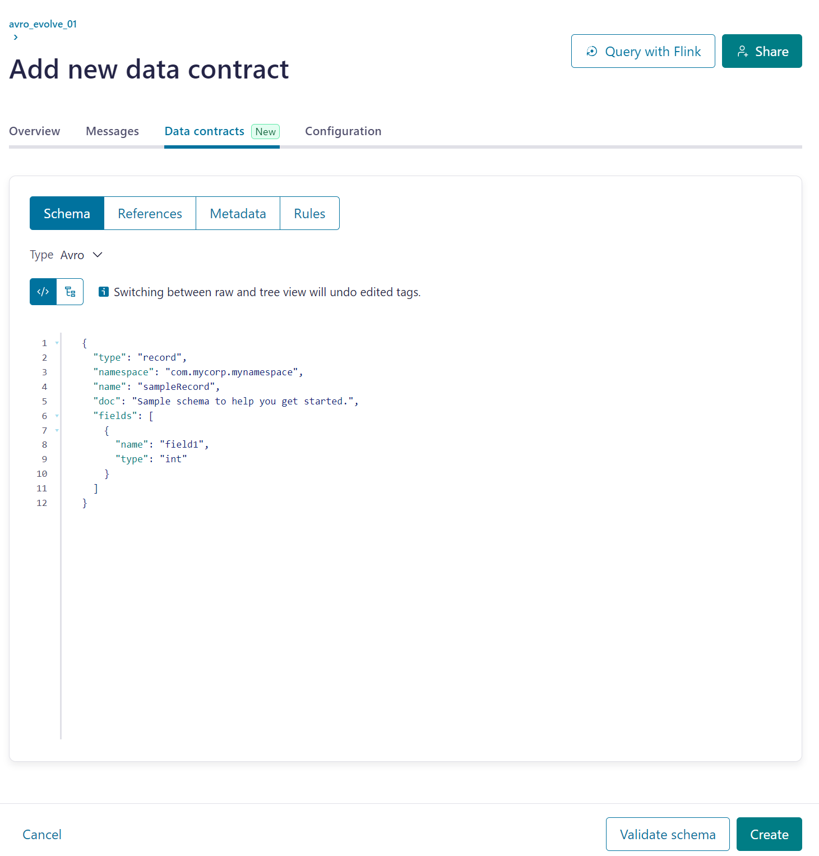Go to the Configuration tab
Screen dimensions: 819x856
[x=343, y=131]
